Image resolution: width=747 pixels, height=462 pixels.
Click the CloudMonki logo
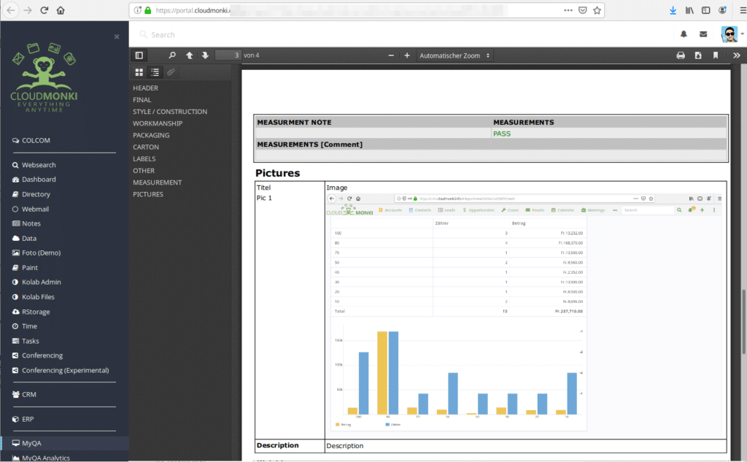tap(44, 77)
